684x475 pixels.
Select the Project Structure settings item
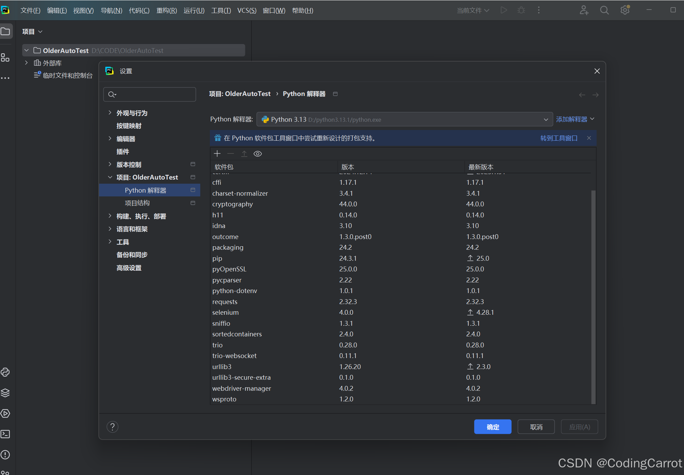click(x=150, y=203)
